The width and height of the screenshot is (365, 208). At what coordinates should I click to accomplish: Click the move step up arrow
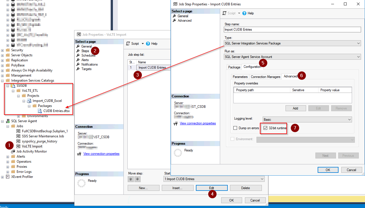point(130,179)
